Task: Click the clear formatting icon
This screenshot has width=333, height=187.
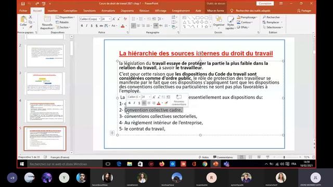Action: tap(125, 19)
